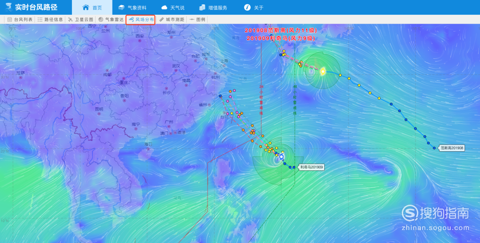Click the 范斯高 glowing current position marker

323,71
